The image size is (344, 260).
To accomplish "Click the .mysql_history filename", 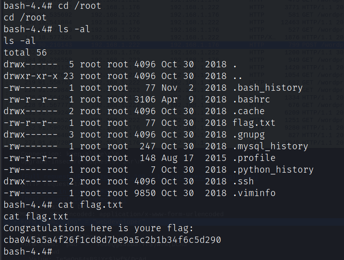I will pos(270,146).
